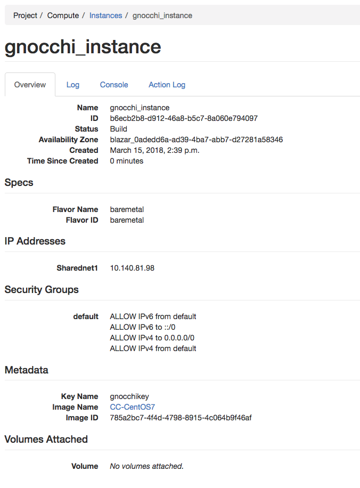Click 'No volumes attached.' text
This screenshot has width=360, height=488.
146,466
